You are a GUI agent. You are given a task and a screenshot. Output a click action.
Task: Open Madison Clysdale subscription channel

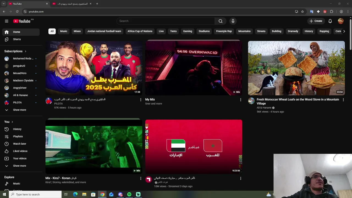click(x=21, y=81)
